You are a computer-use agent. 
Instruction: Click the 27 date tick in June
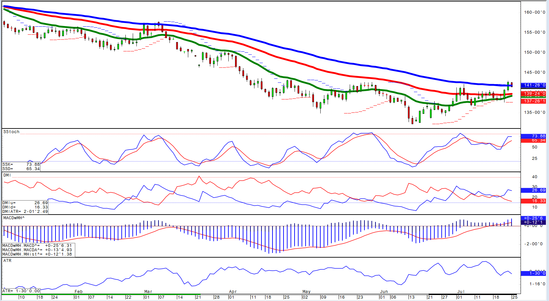point(445,297)
